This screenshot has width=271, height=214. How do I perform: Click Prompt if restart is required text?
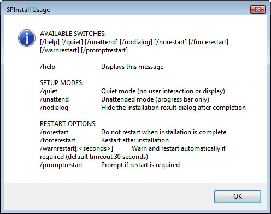140,165
